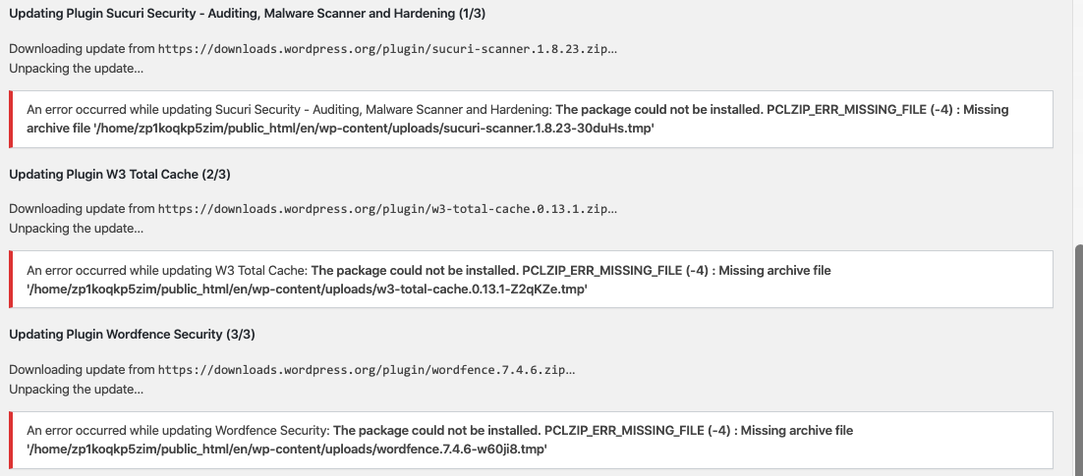The height and width of the screenshot is (476, 1083).
Task: Click first 'Unpacking the update…' line under Sucuri
Action: (x=76, y=69)
